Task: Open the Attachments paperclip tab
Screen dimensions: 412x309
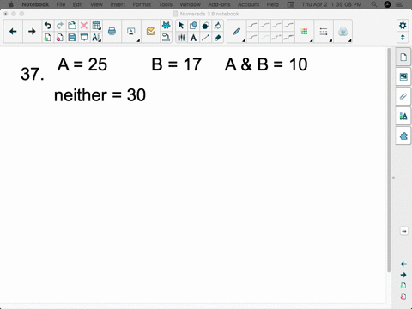Action: click(x=403, y=96)
